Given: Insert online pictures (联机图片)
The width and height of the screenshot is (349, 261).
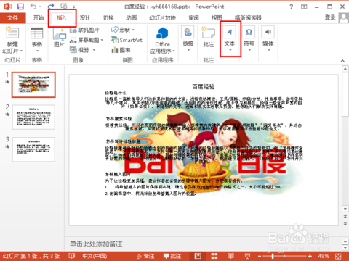Looking at the screenshot, I should [84, 30].
